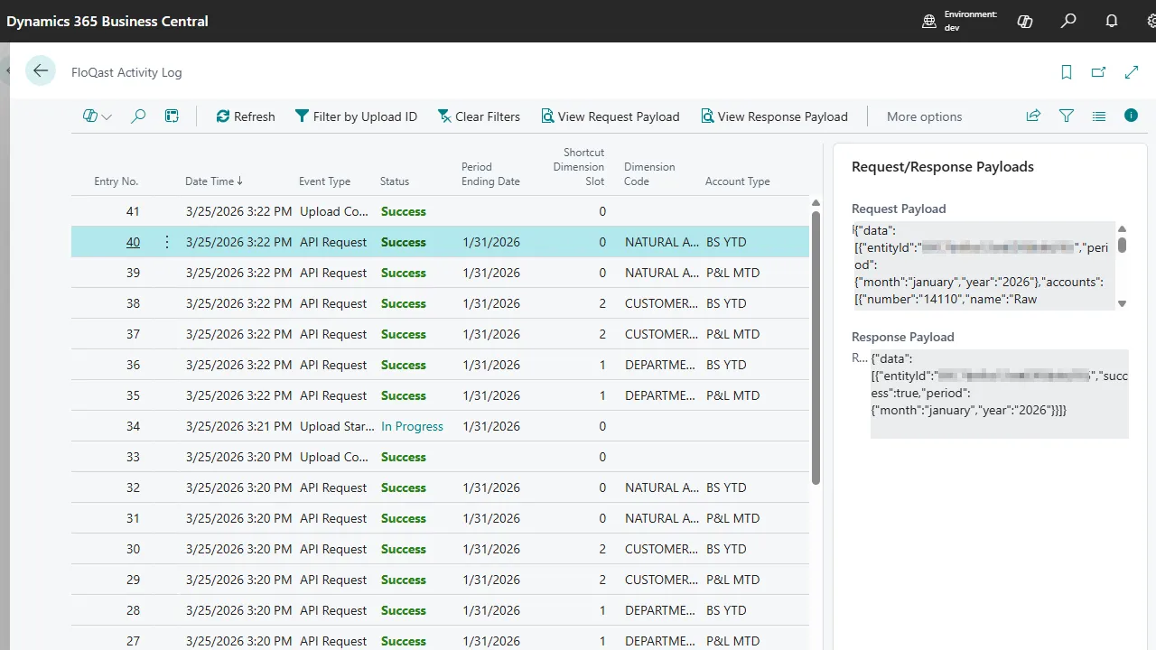1156x650 pixels.
Task: Open analysis mode layout icon
Action: pyautogui.click(x=172, y=116)
